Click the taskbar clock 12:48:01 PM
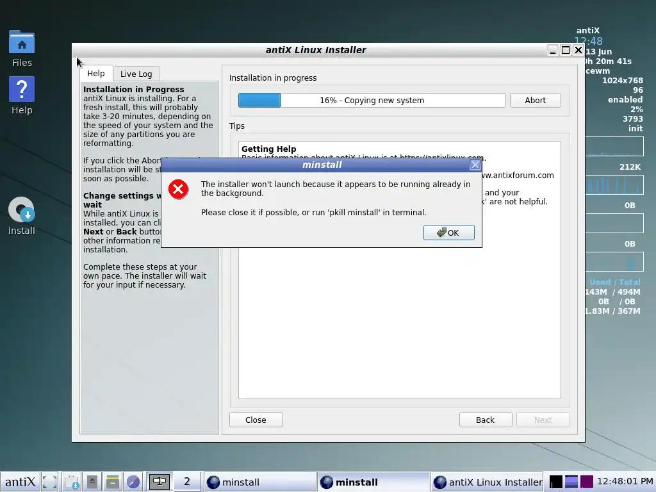 click(x=625, y=481)
